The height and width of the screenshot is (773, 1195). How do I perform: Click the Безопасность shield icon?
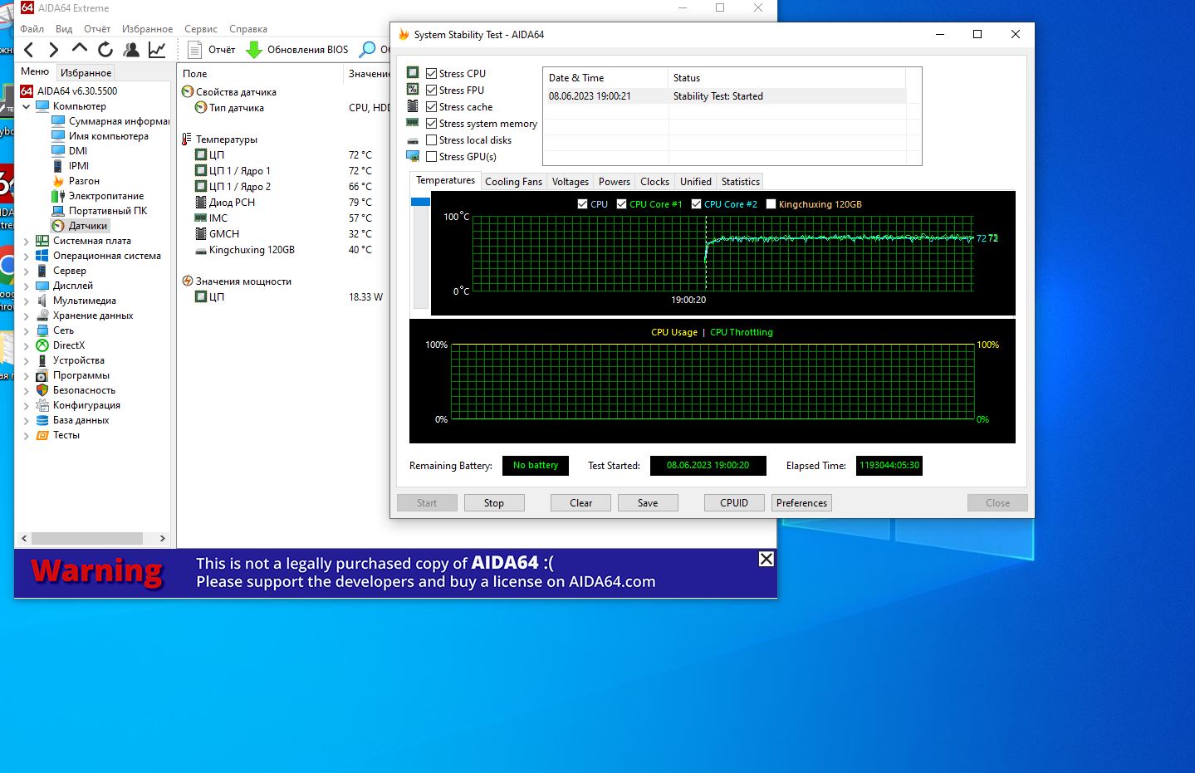(42, 390)
